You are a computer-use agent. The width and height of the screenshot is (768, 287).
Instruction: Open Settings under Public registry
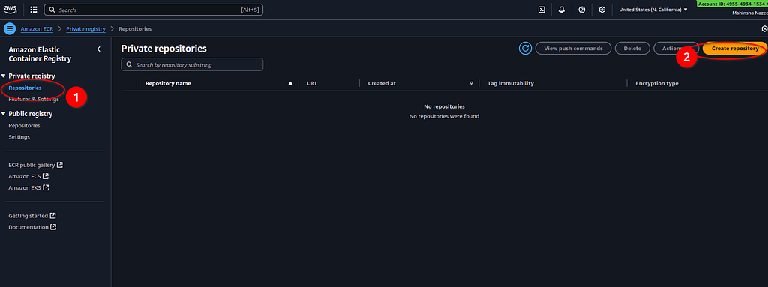tap(19, 137)
